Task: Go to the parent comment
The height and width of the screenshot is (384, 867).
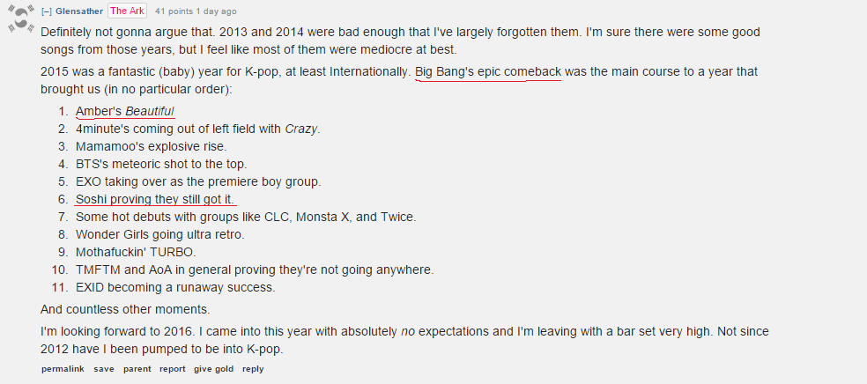Action: pyautogui.click(x=137, y=369)
